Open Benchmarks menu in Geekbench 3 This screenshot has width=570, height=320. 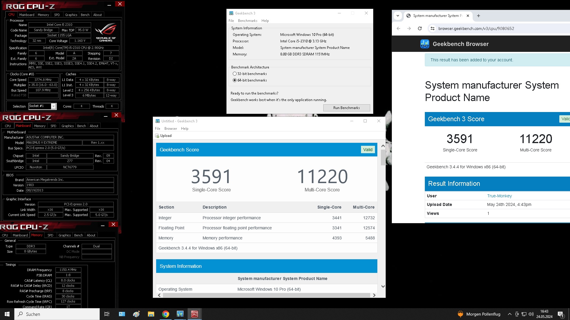(x=248, y=21)
